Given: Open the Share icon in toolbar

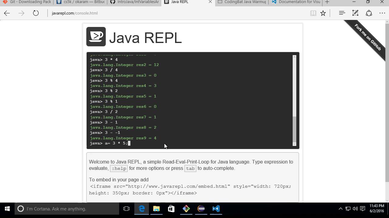Looking at the screenshot, I should click(x=369, y=13).
